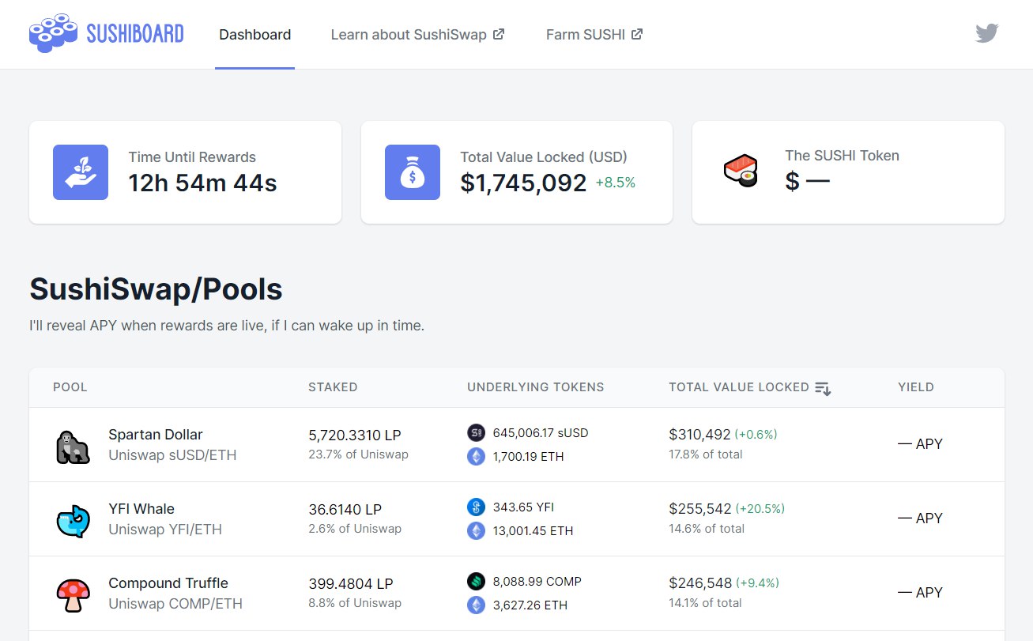Click the Spartan Dollar APY yield cell
The width and height of the screenshot is (1033, 641).
pyautogui.click(x=920, y=444)
